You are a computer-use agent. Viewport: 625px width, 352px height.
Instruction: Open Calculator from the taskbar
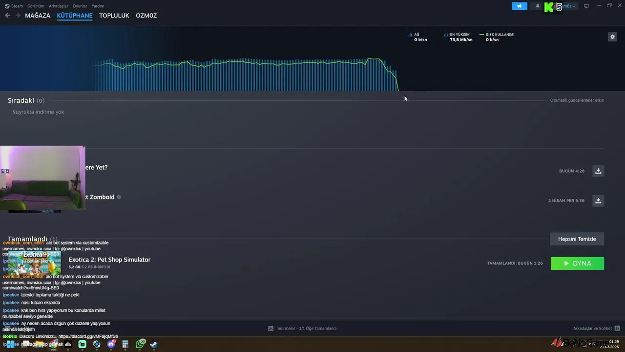point(125,344)
